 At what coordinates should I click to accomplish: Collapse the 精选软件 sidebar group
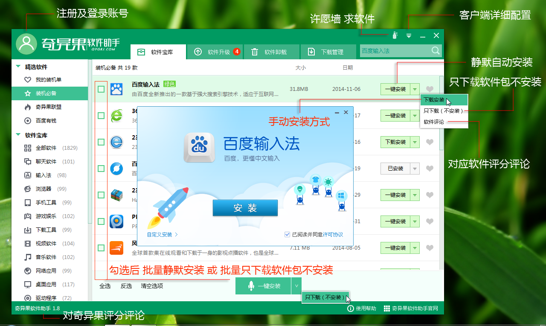pos(18,67)
